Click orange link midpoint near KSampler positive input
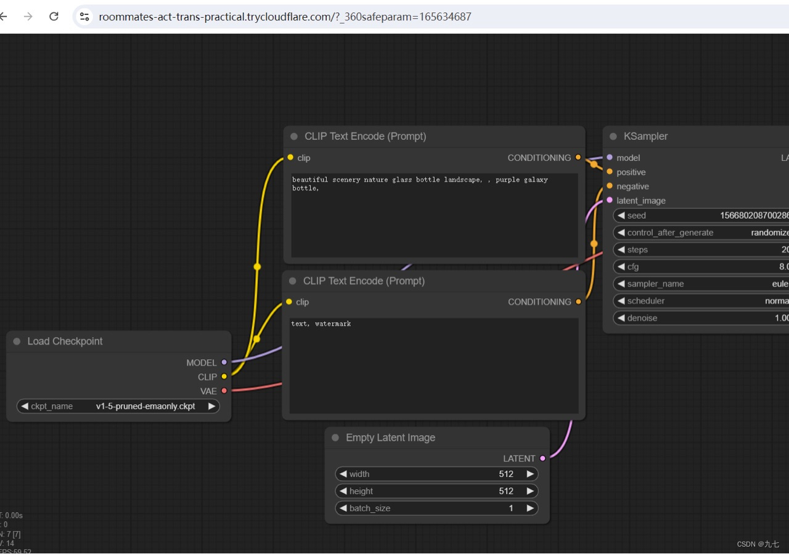Viewport: 789px width, 554px height. [594, 165]
